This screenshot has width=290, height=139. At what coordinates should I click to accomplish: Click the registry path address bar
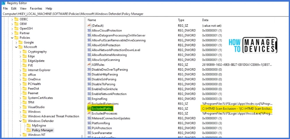pyautogui.click(x=145, y=14)
